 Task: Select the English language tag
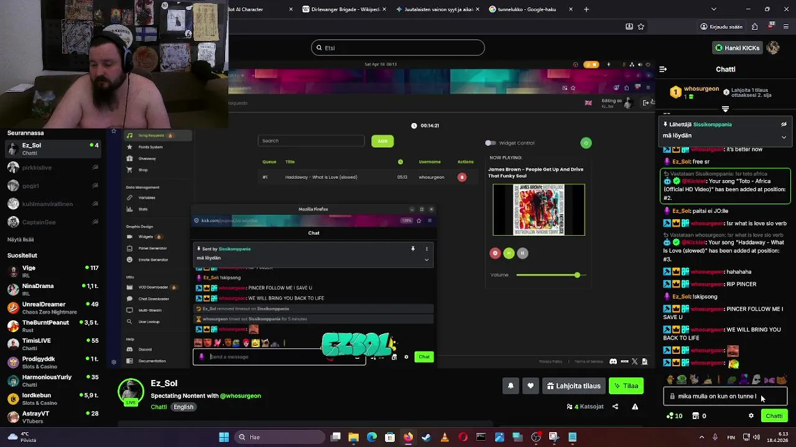[x=183, y=407]
